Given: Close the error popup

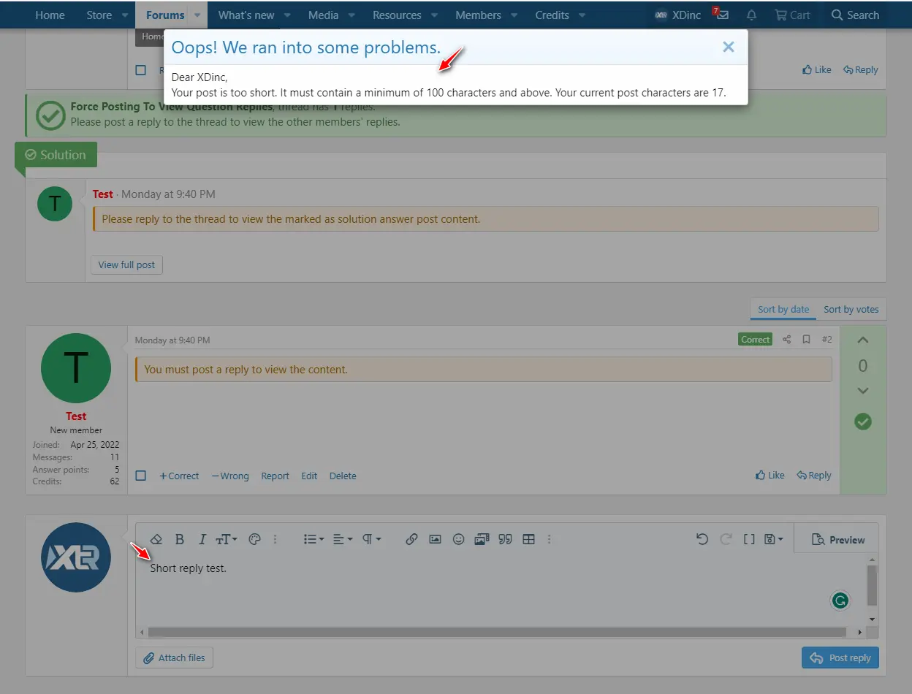Looking at the screenshot, I should point(728,47).
